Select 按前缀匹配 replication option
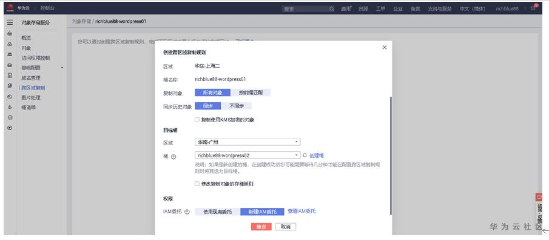The image size is (549, 240). coord(251,92)
